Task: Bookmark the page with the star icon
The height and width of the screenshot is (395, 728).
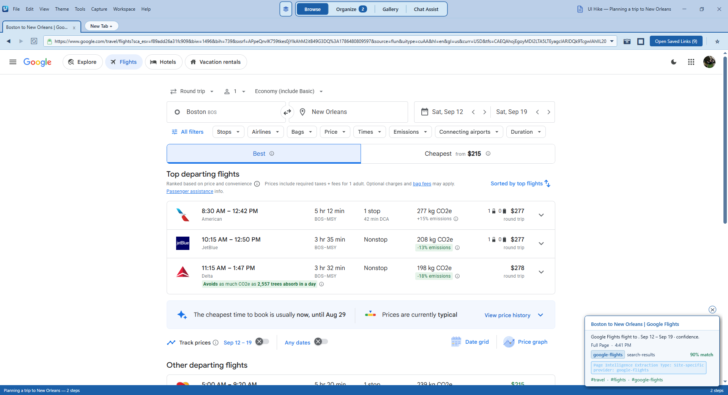Action: [x=717, y=41]
